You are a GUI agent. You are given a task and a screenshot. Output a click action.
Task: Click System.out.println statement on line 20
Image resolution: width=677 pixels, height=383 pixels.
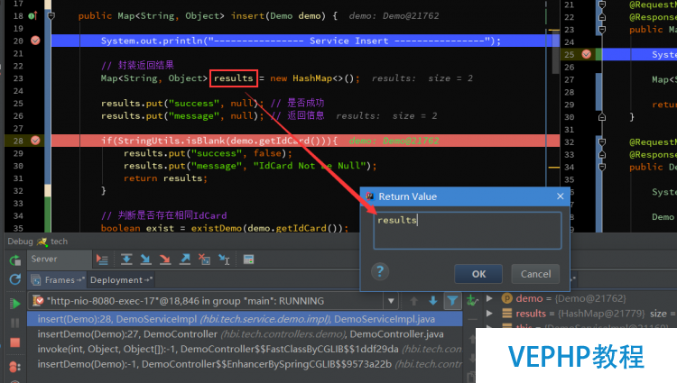point(301,41)
